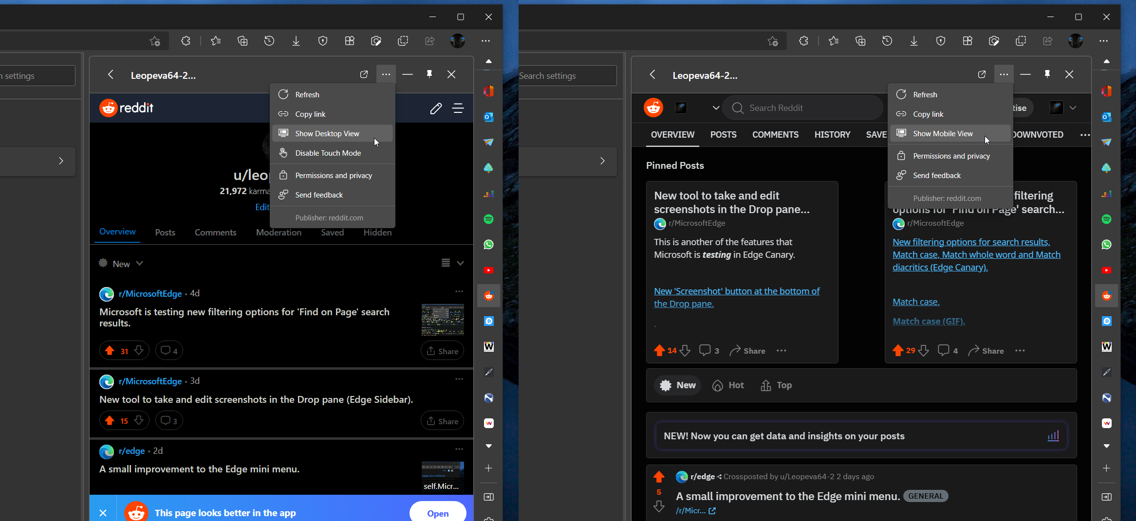The width and height of the screenshot is (1136, 521).
Task: Open the New sort dropdown in left window
Action: click(x=121, y=264)
